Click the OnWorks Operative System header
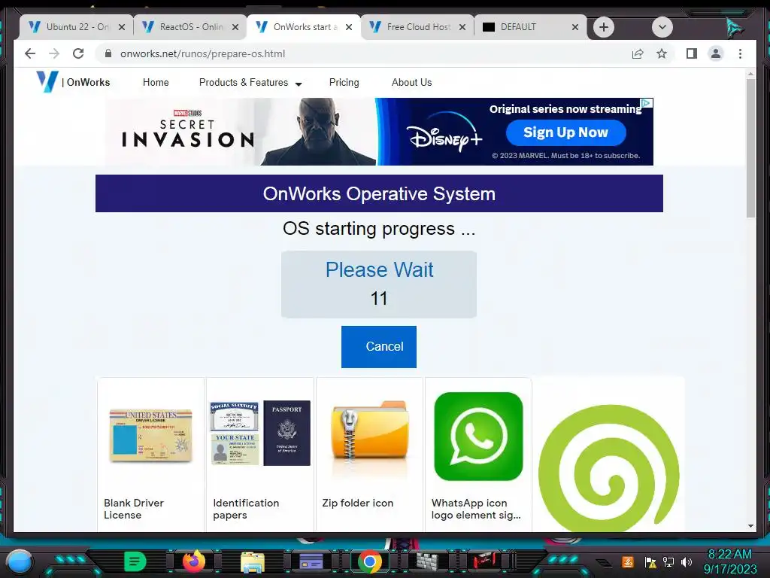770x578 pixels. [379, 193]
